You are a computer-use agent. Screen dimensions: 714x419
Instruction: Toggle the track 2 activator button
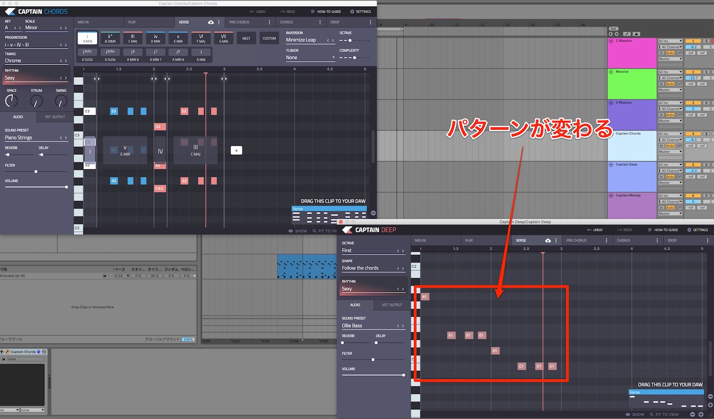(693, 72)
